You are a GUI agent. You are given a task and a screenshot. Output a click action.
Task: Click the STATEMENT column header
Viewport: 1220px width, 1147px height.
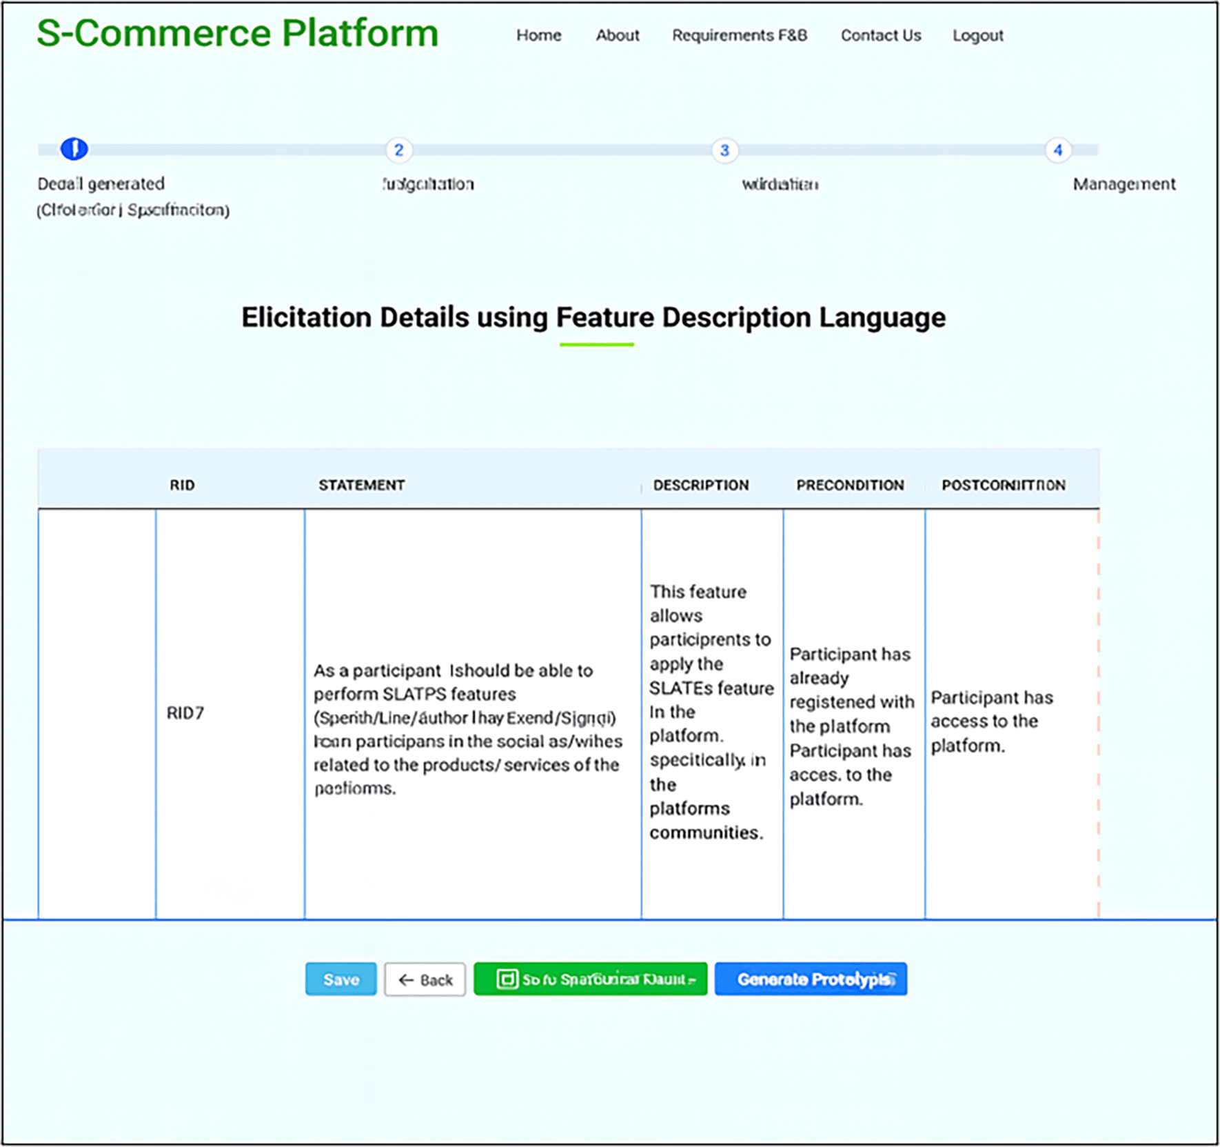tap(361, 485)
